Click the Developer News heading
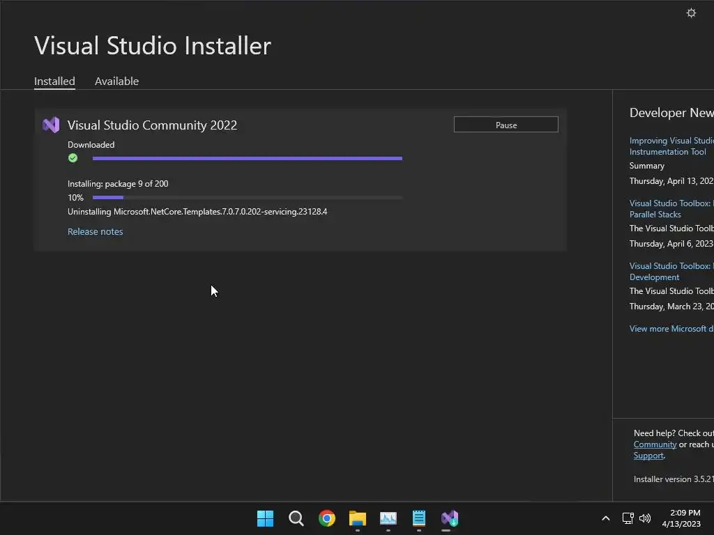Image resolution: width=714 pixels, height=535 pixels. pyautogui.click(x=671, y=113)
